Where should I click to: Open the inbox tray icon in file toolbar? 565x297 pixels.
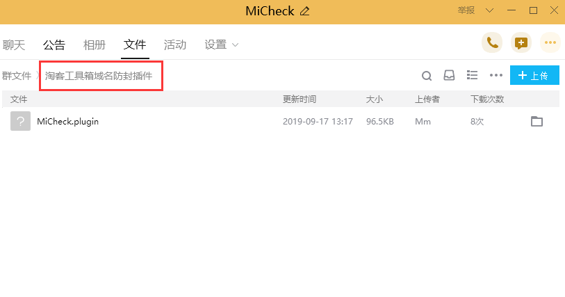click(449, 75)
